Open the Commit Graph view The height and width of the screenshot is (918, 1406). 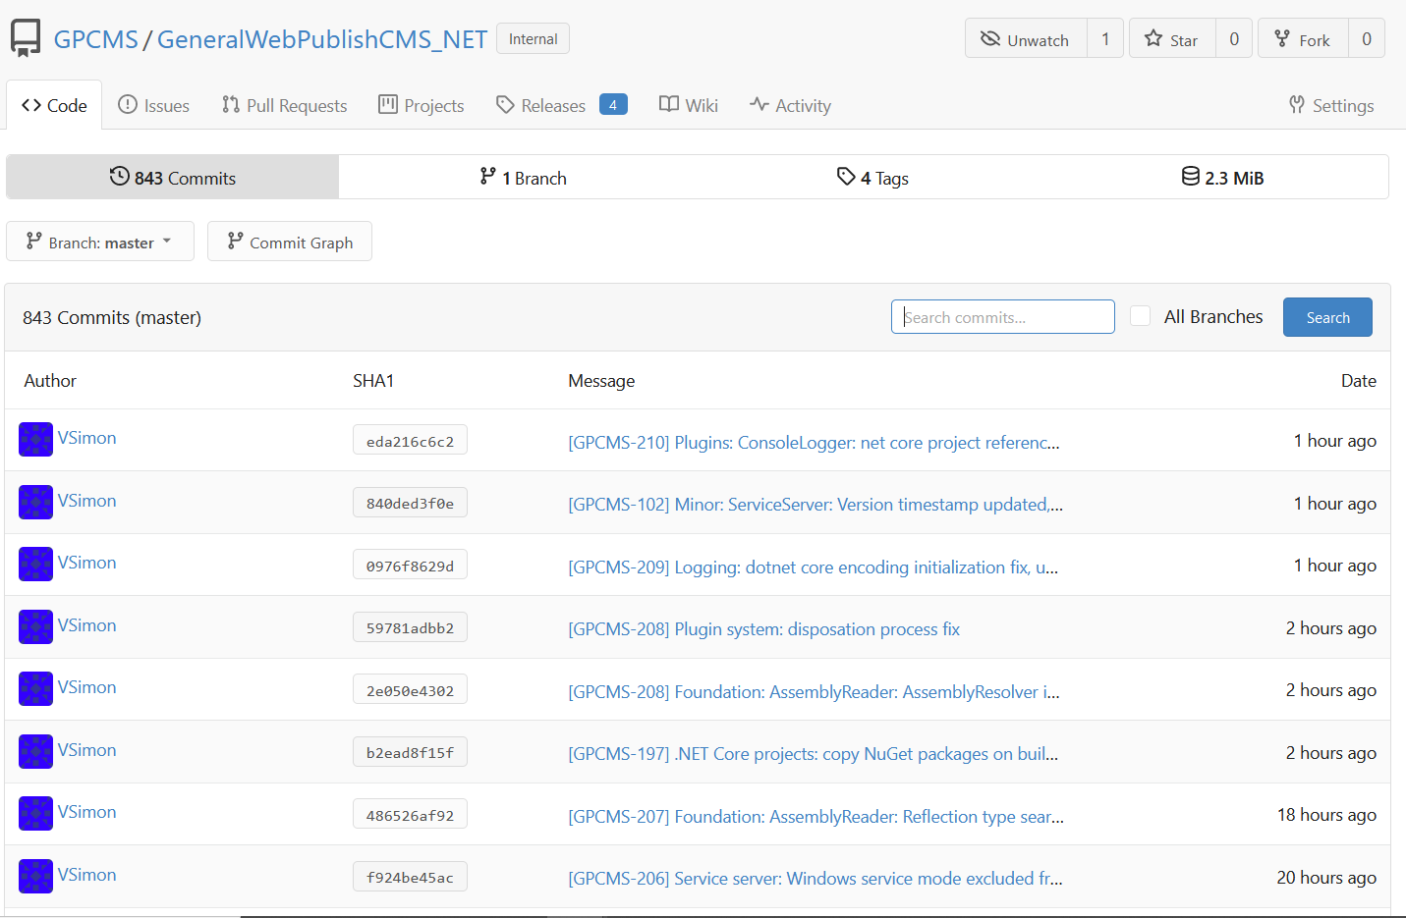click(289, 241)
